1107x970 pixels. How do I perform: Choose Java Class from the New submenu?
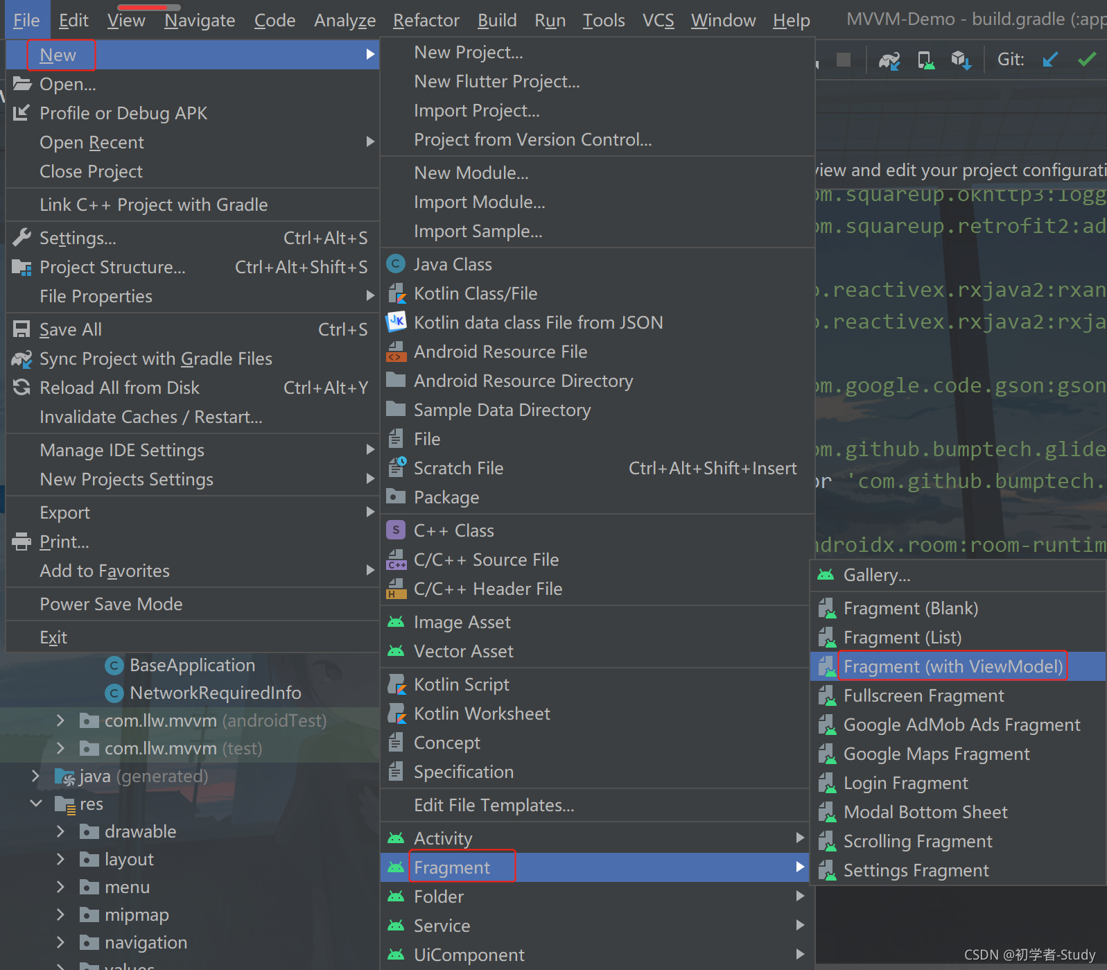598,264
